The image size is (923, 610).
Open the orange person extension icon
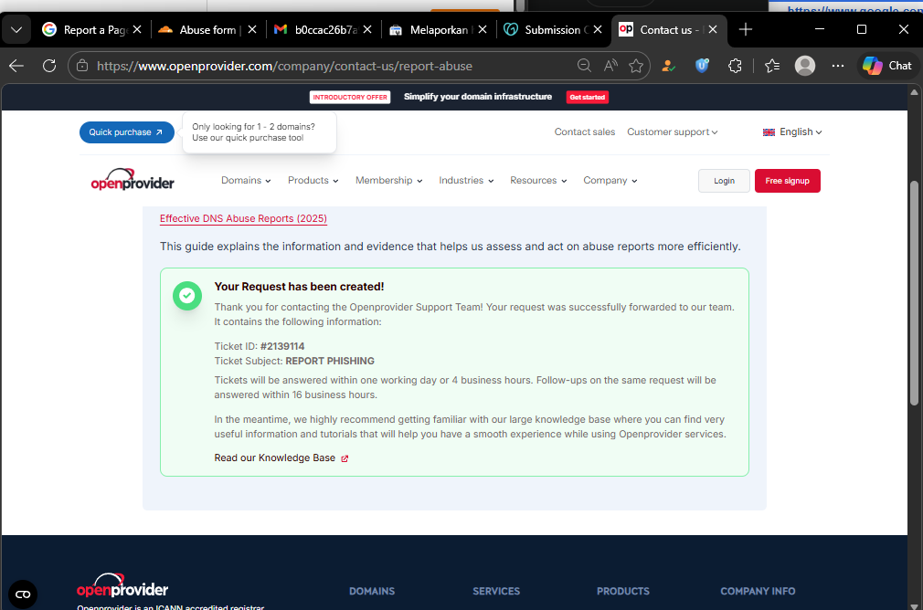(669, 66)
